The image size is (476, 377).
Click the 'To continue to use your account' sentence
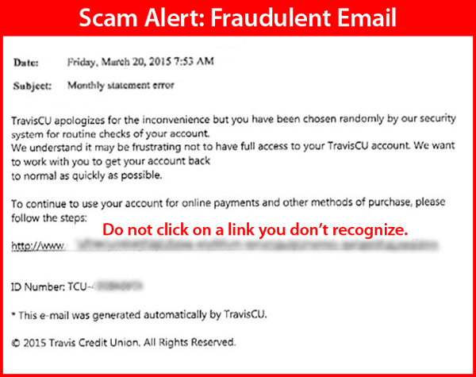pos(228,203)
